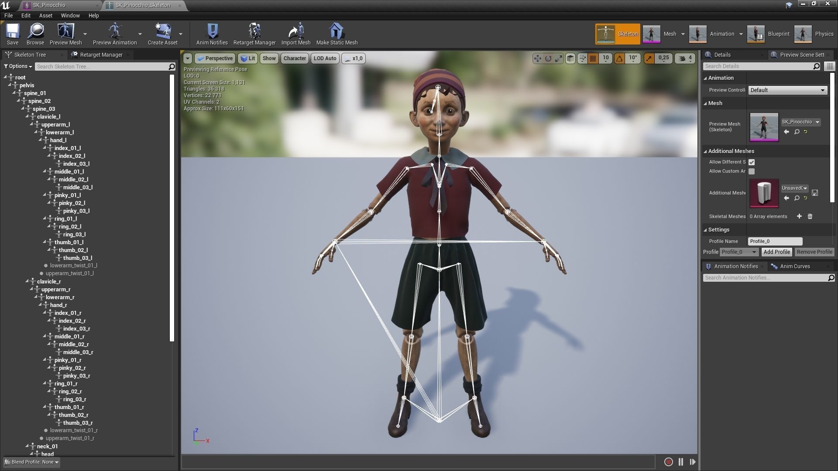
Task: Start recording with the record button
Action: [x=668, y=462]
